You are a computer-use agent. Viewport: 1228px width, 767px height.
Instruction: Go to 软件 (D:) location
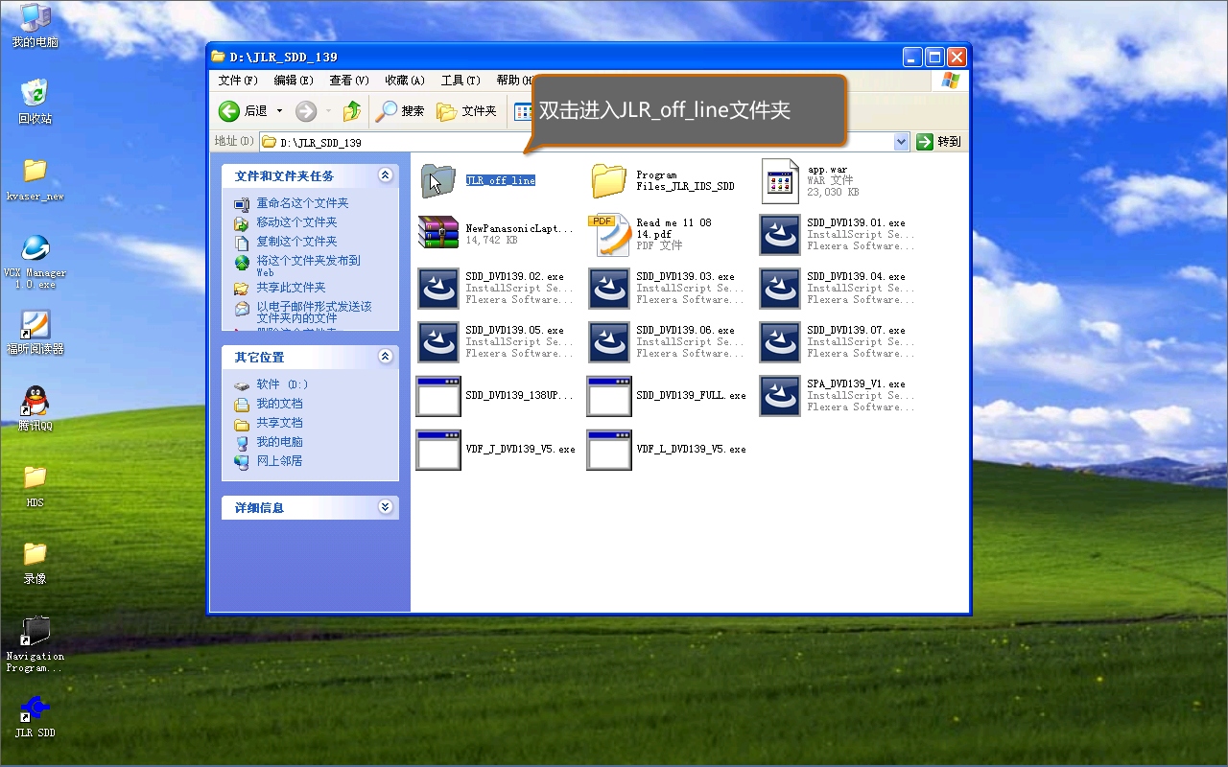pos(282,384)
